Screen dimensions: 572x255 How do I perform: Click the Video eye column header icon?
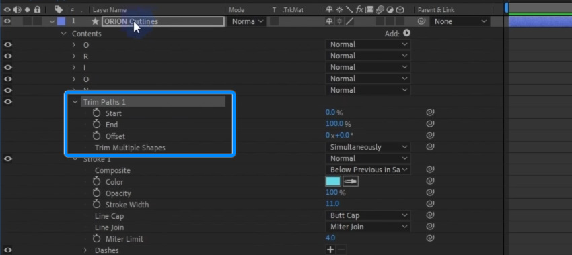click(7, 10)
